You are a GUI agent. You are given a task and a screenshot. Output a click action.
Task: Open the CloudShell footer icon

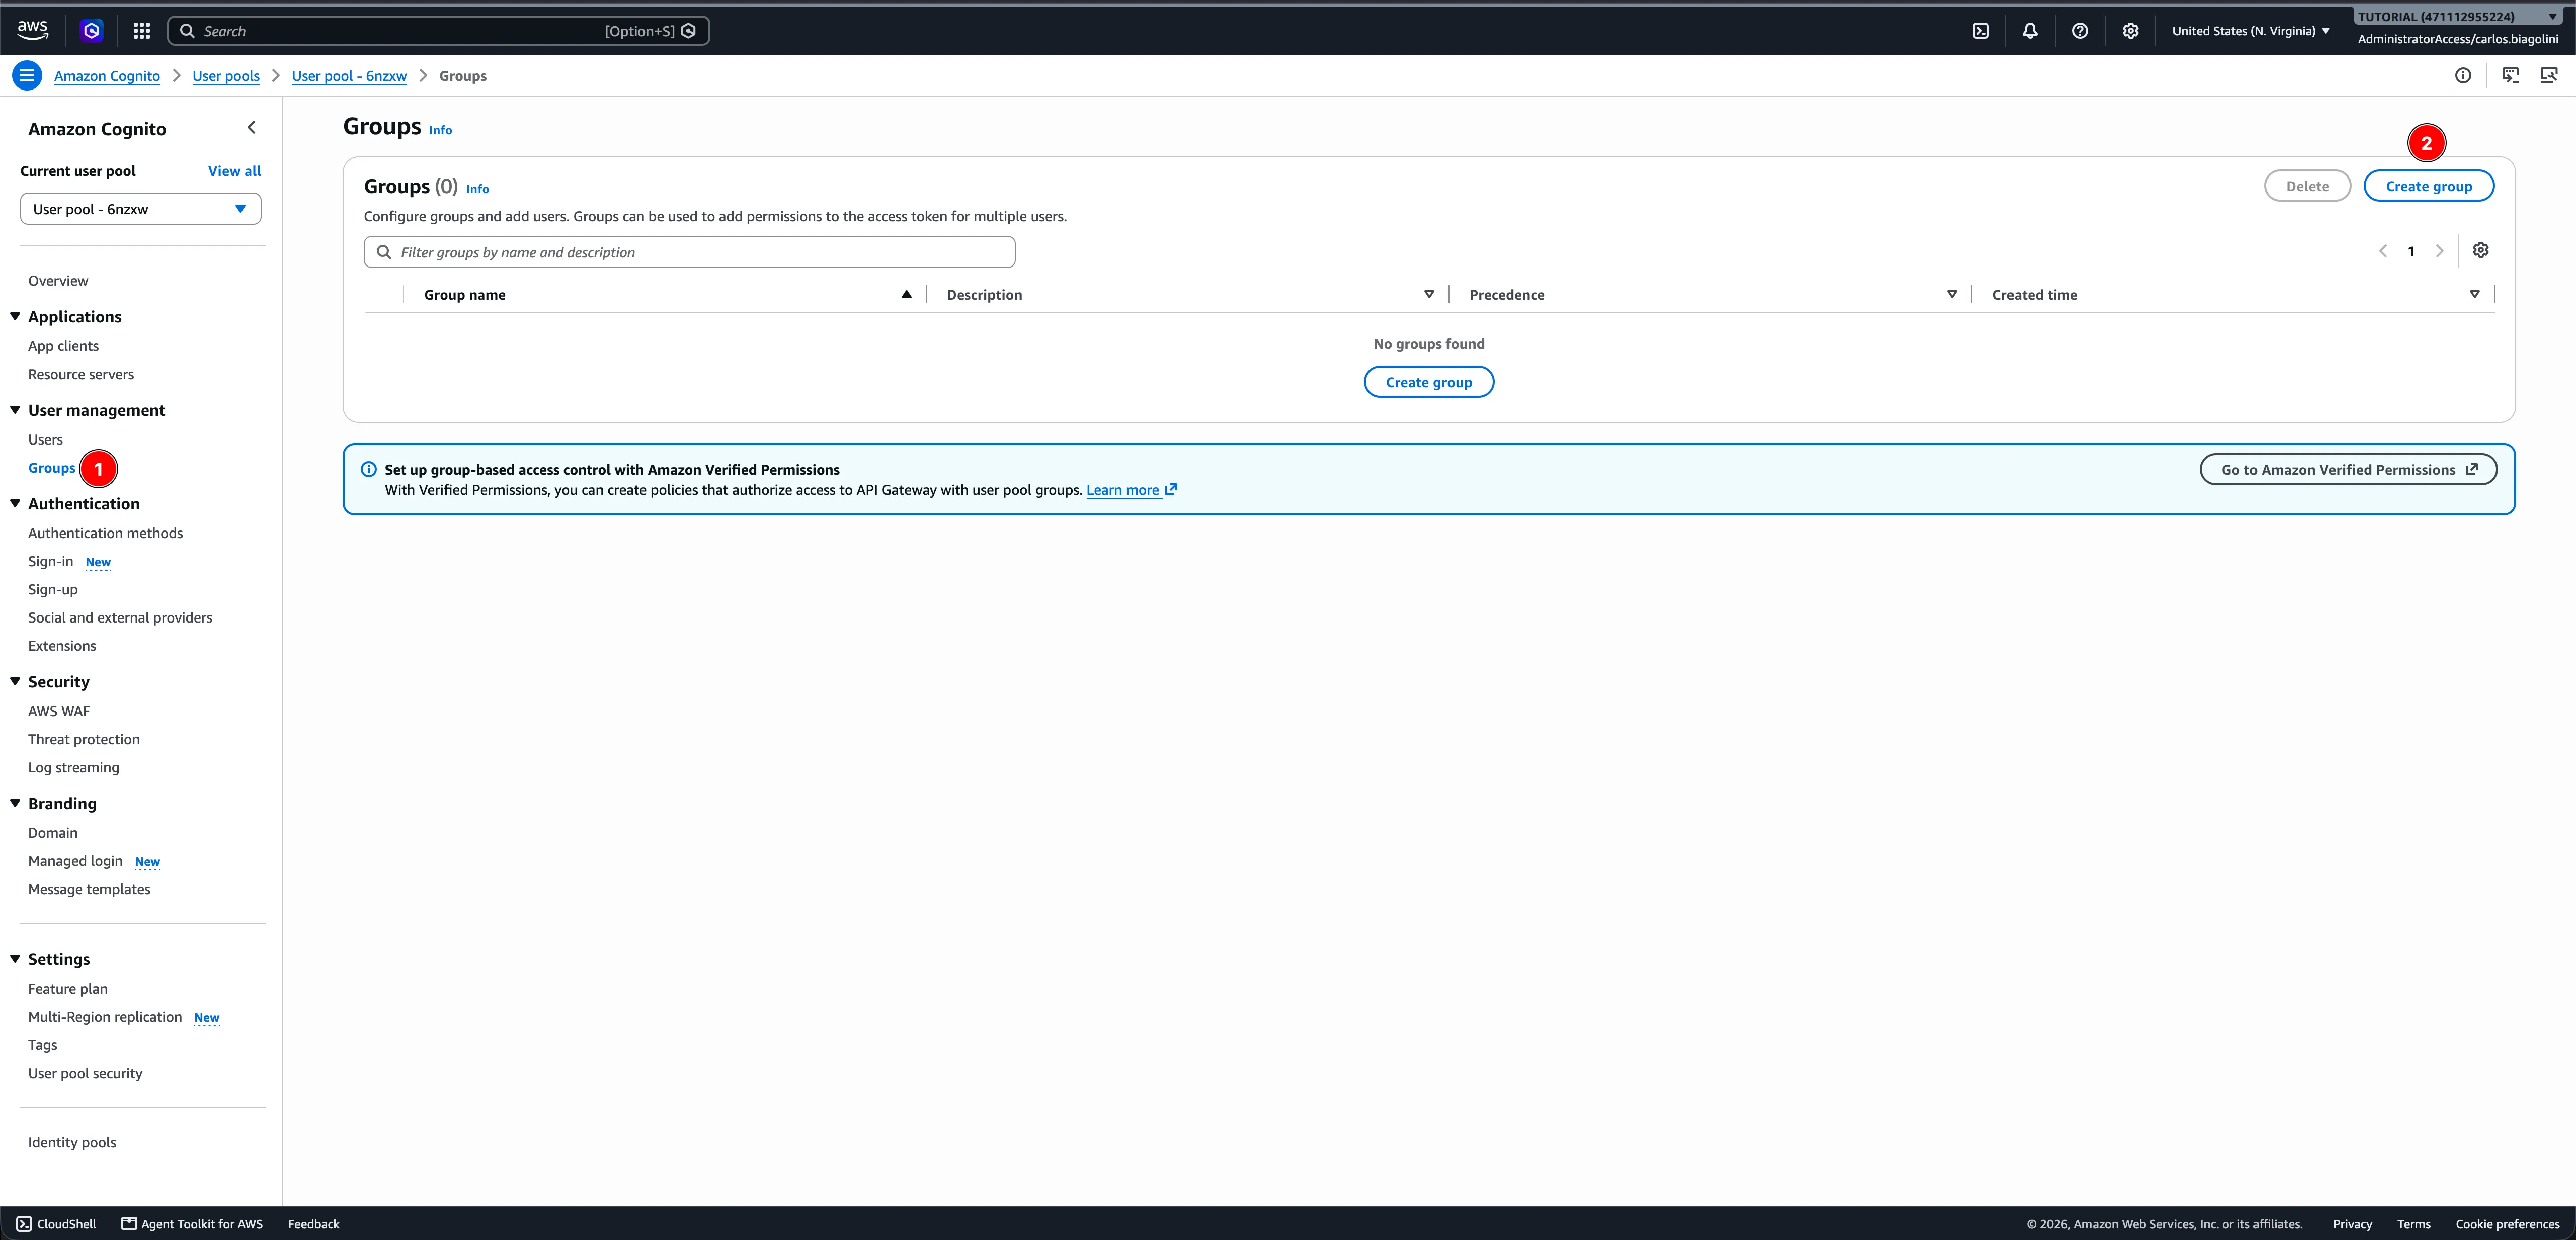click(x=24, y=1223)
